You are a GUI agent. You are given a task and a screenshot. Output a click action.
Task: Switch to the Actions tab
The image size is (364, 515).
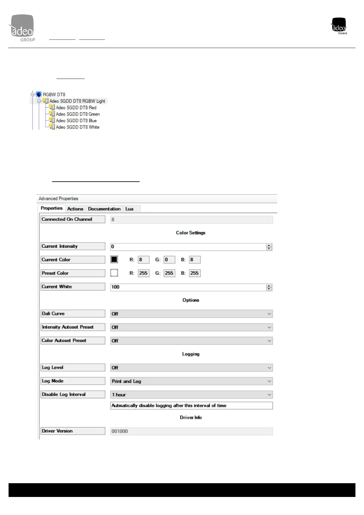point(75,209)
